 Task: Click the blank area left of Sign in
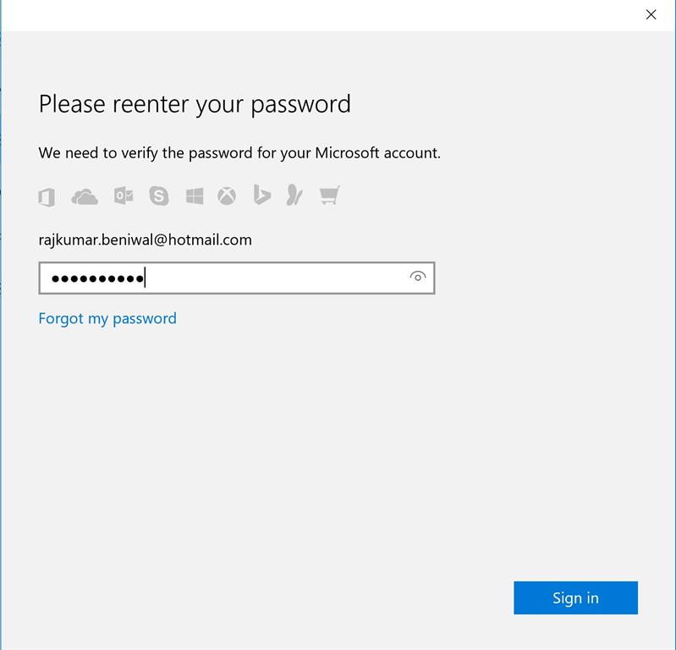(296, 598)
